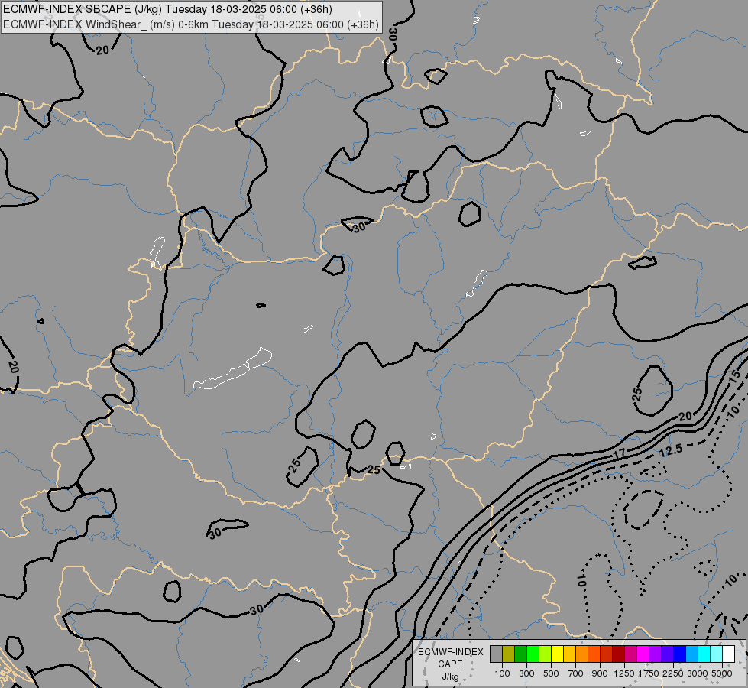Click the dark green legend swatch
The width and height of the screenshot is (748, 688).
[x=521, y=654]
